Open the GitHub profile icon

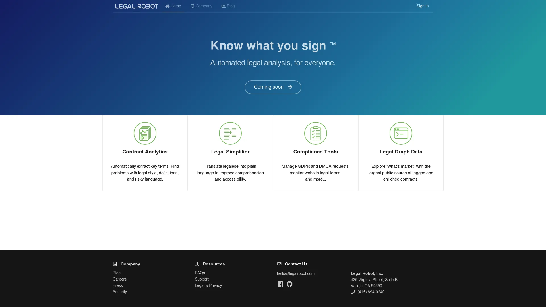[289, 284]
